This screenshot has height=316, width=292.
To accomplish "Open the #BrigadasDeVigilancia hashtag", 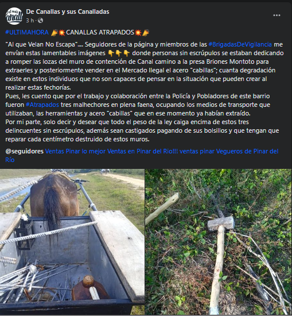I will click(x=240, y=44).
